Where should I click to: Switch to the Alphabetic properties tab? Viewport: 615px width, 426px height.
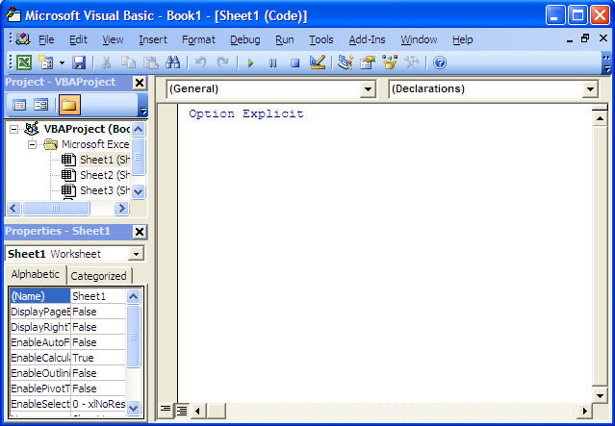[x=36, y=274]
